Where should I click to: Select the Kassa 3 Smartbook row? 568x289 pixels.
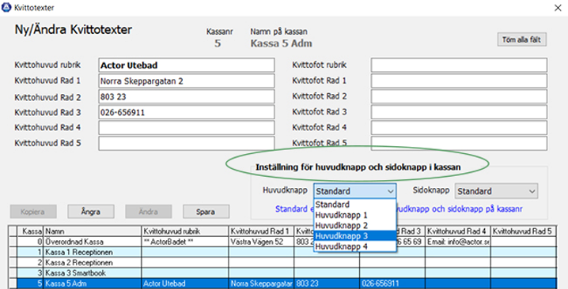[282, 273]
